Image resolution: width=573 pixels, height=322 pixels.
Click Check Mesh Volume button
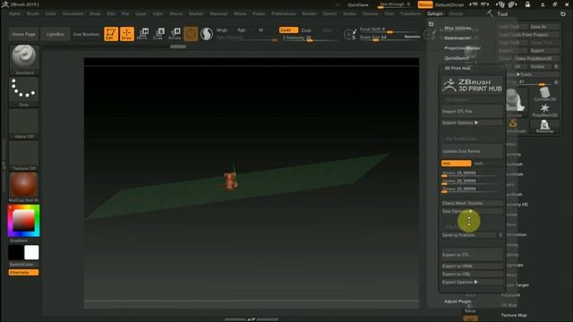472,203
